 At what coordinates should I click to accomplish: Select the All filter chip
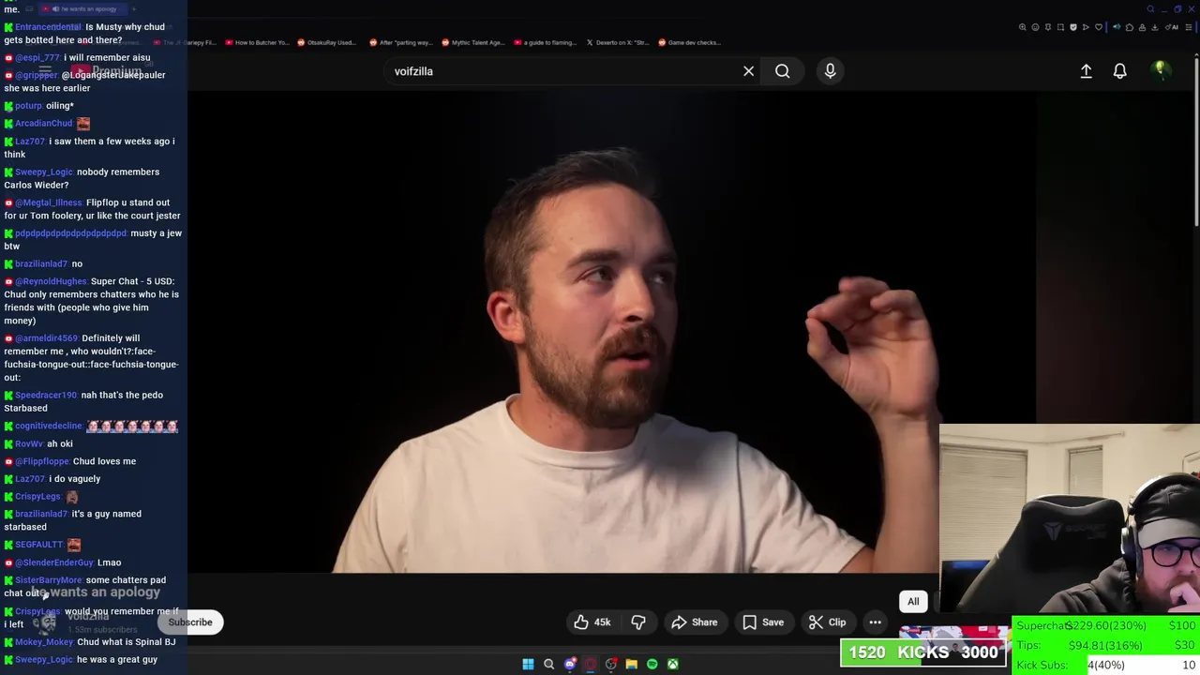click(x=913, y=601)
